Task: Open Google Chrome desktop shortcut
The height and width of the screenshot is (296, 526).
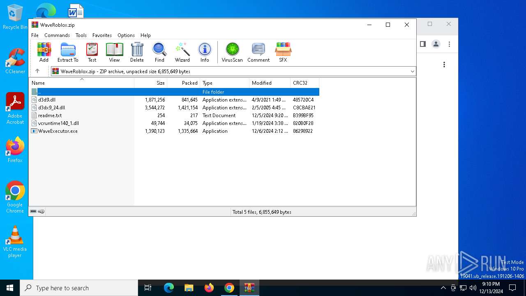Action: click(15, 197)
